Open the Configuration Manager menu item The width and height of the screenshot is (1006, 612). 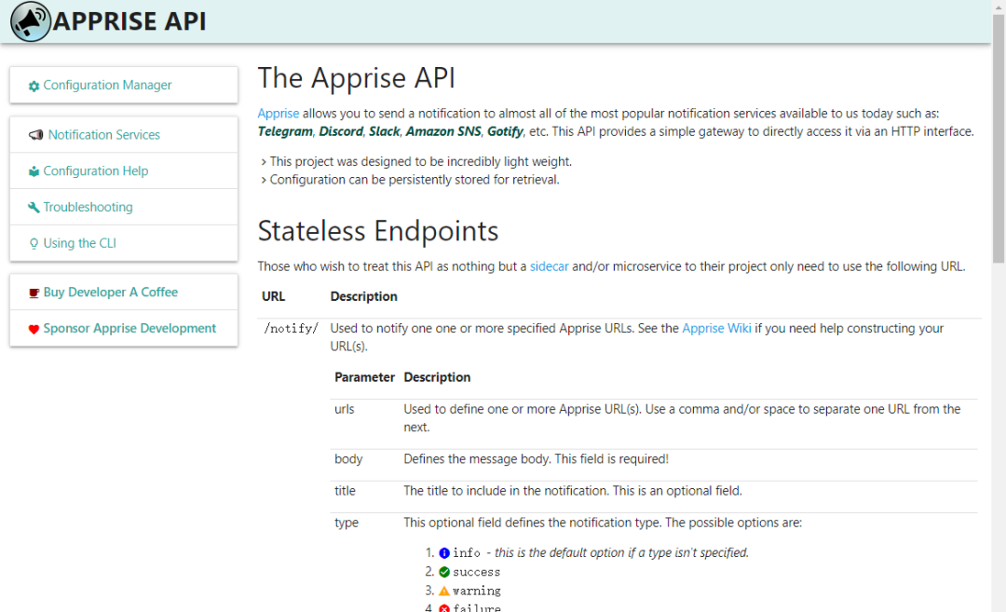[107, 86]
